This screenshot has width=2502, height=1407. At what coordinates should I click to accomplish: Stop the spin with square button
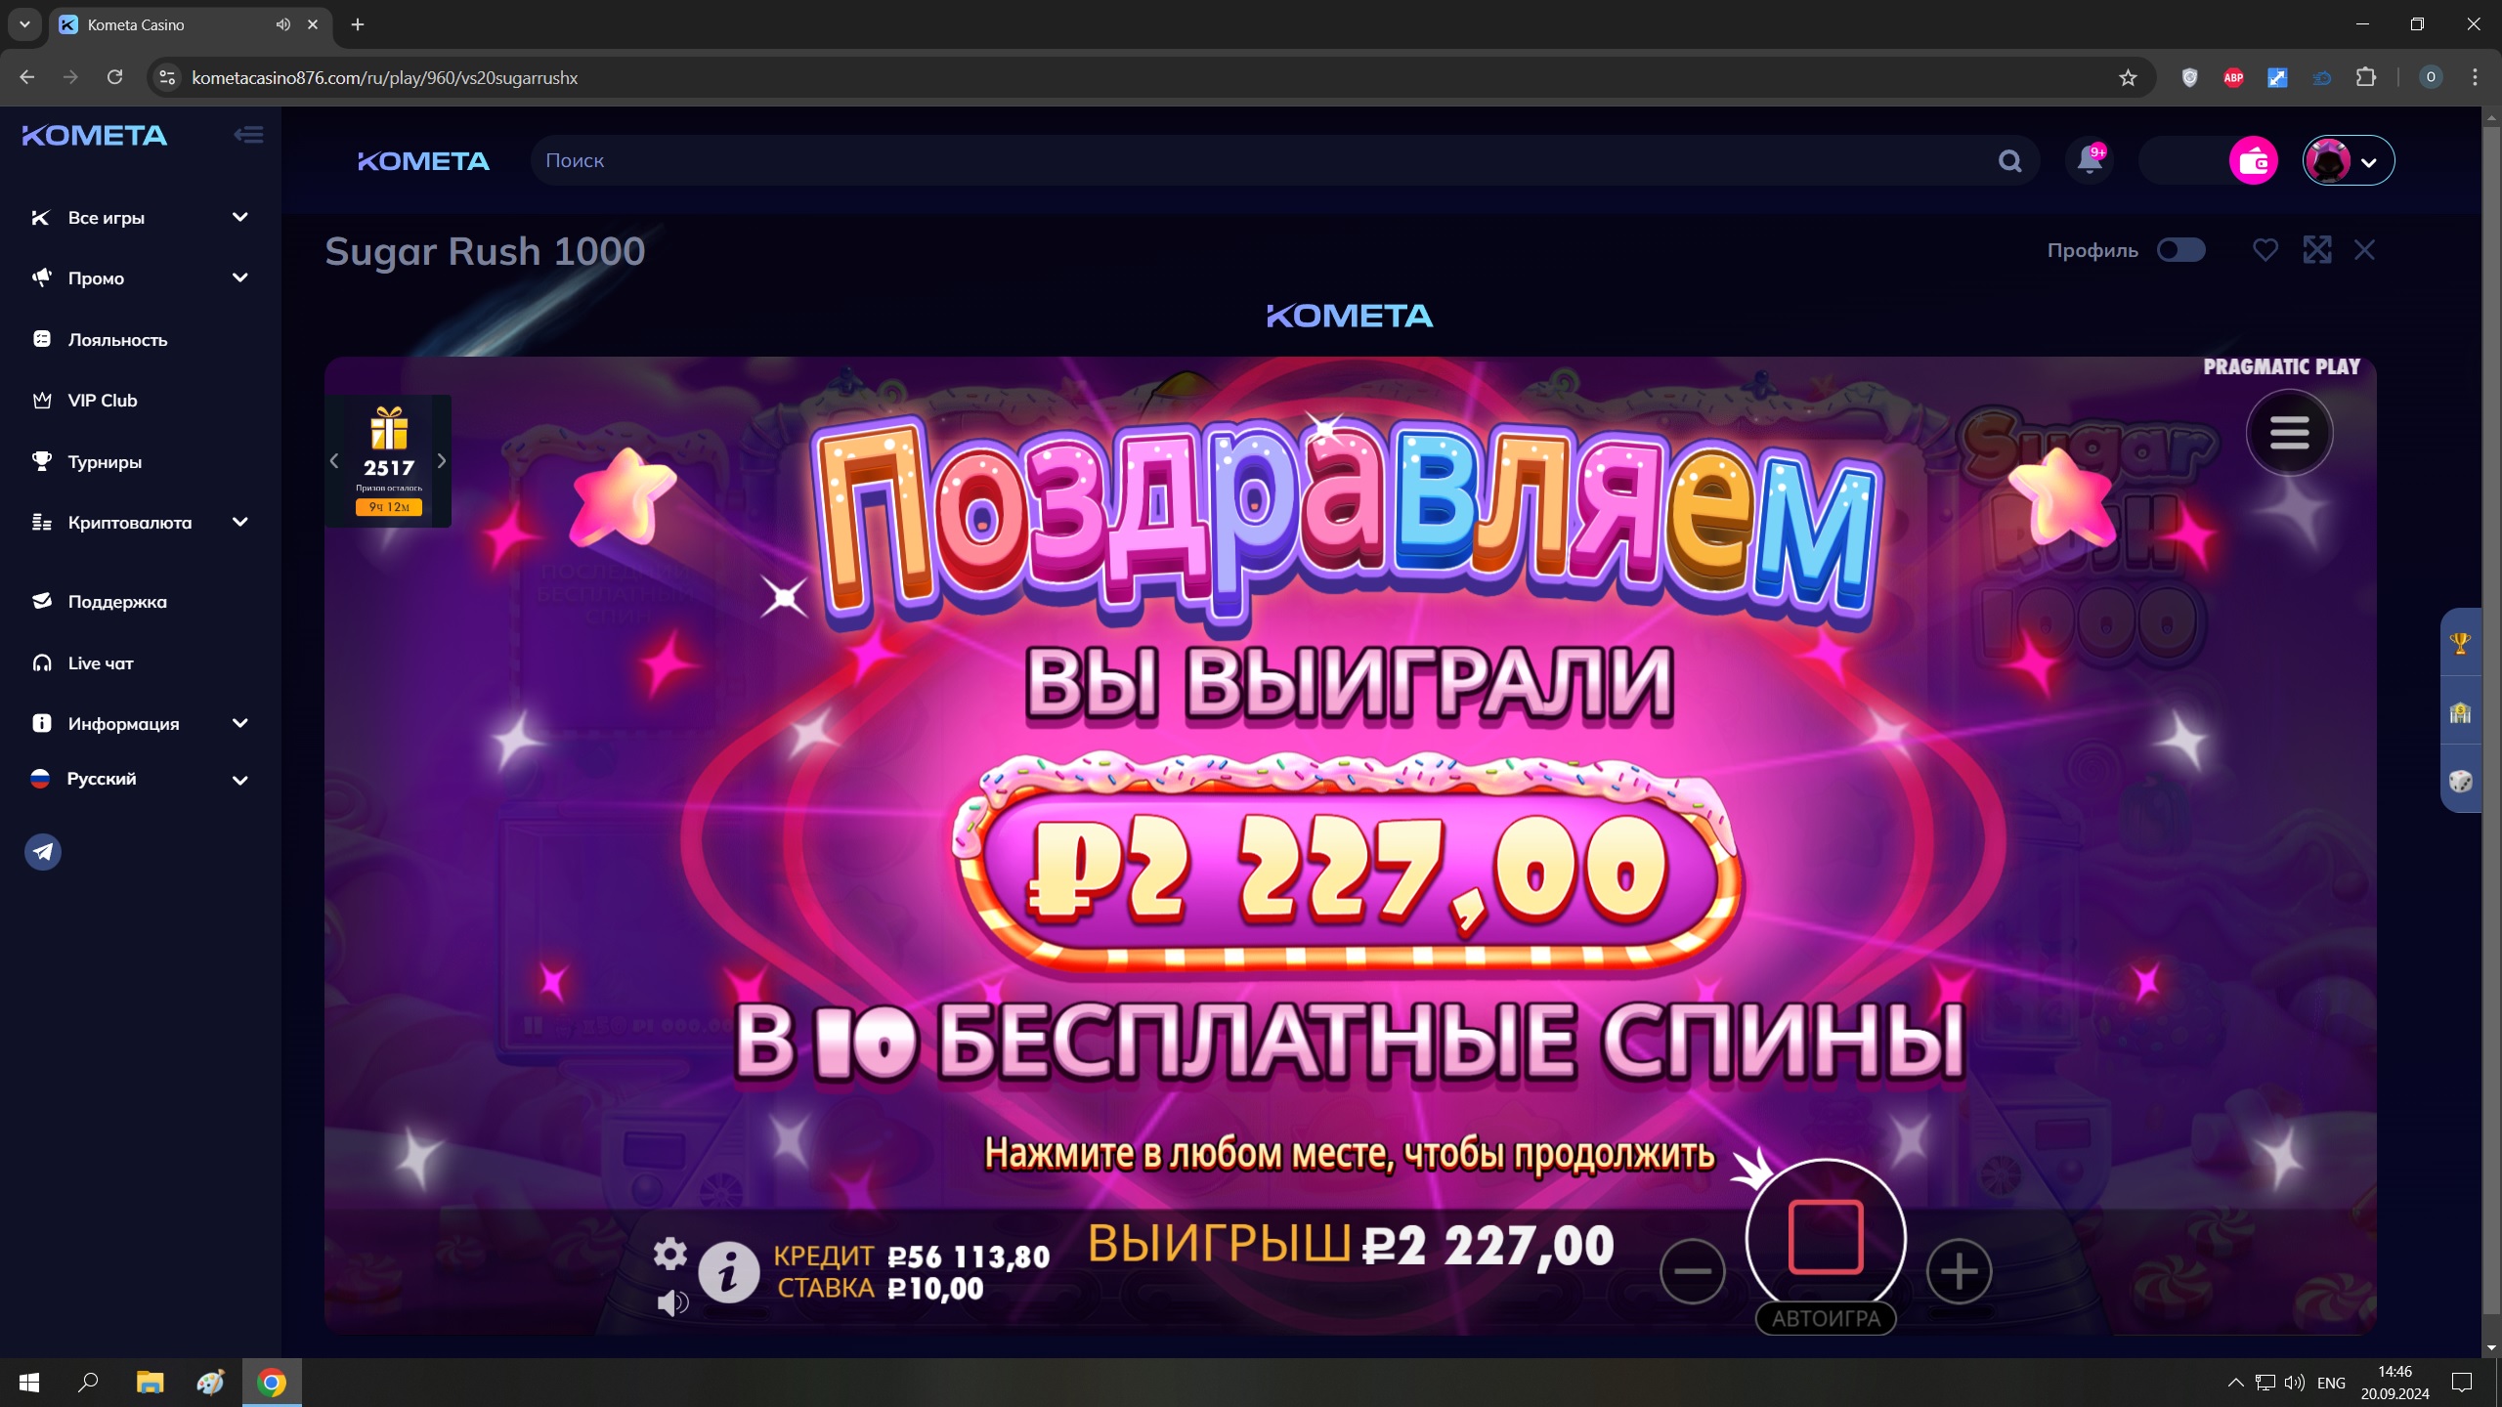point(1826,1237)
